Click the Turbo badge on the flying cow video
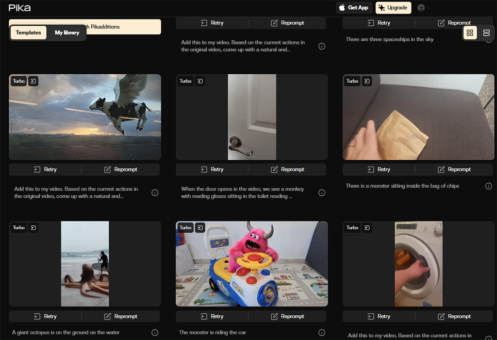 pos(19,81)
